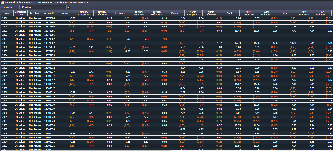Select January value 6.14

pyautogui.click(x=73, y=113)
